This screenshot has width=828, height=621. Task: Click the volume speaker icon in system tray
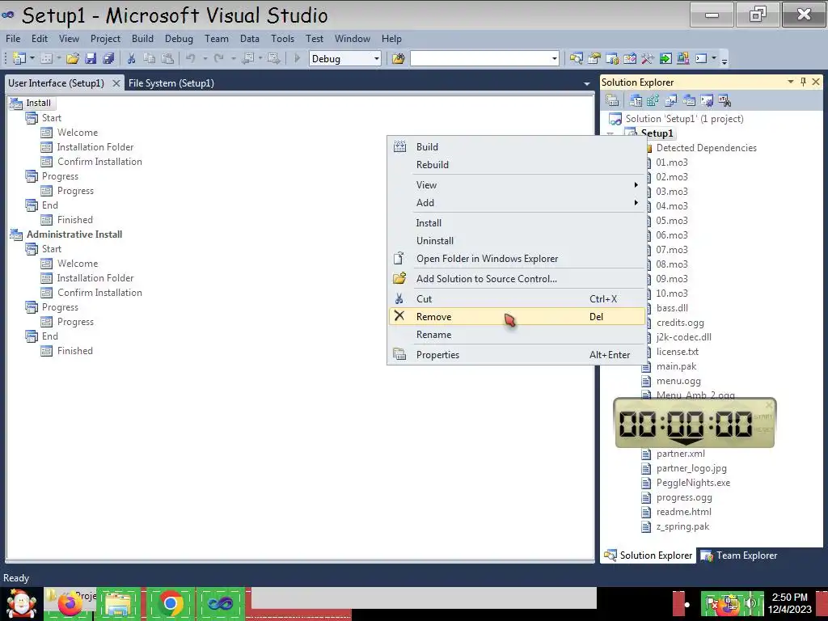750,603
